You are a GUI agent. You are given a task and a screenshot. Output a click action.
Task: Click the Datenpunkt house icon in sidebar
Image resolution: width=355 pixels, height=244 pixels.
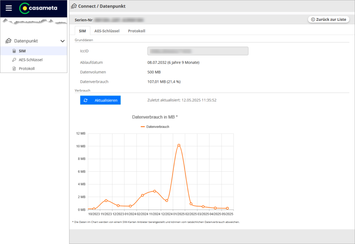point(8,41)
